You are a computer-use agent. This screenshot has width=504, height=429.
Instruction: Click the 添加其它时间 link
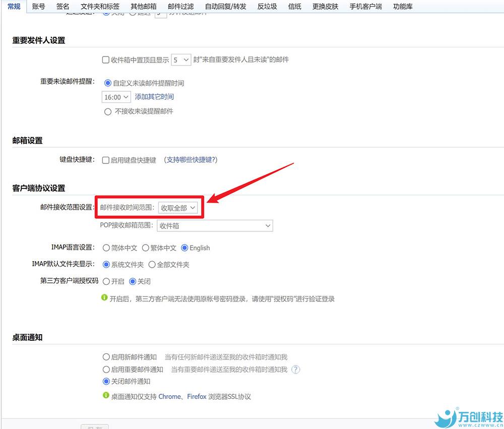pyautogui.click(x=154, y=97)
